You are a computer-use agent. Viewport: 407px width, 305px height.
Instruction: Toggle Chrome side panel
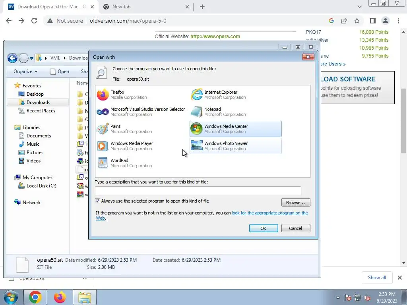(x=373, y=21)
